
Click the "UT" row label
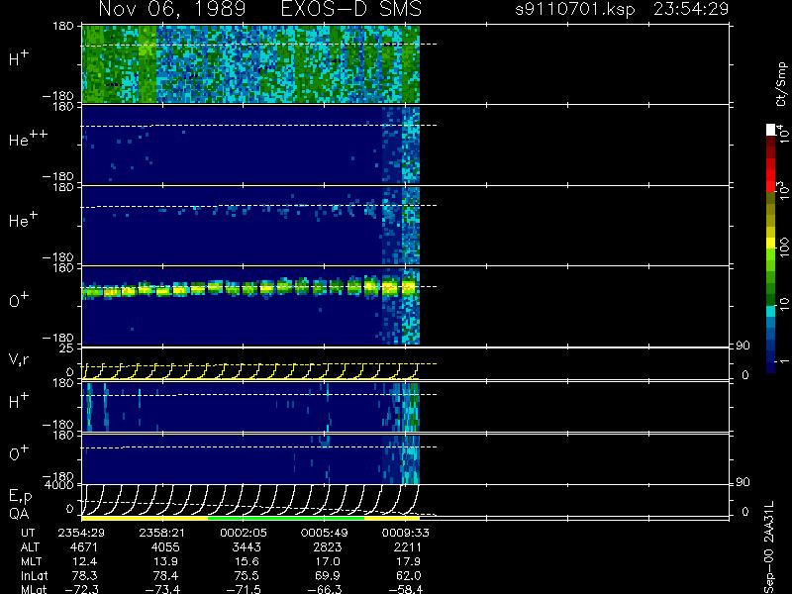(28, 533)
